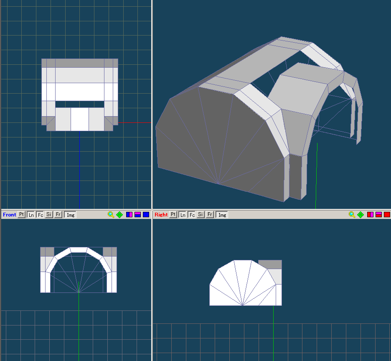This screenshot has height=361, width=391.
Task: Select the horizontal split layout icon in the Front toolbar
Action: pos(138,215)
